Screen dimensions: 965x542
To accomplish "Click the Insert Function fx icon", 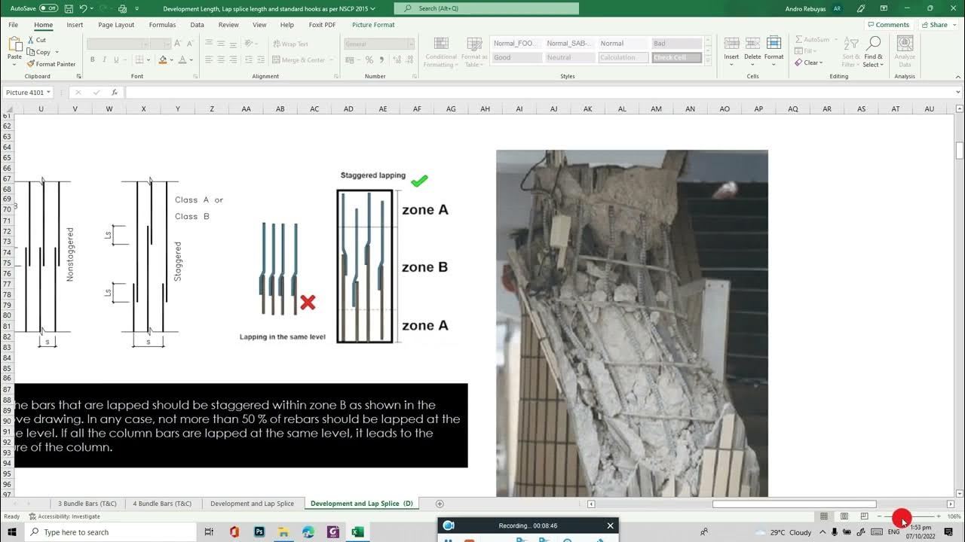I will click(115, 93).
